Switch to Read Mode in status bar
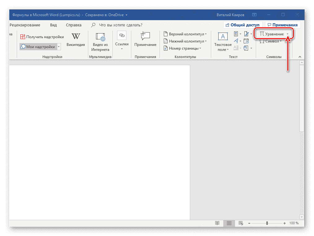The height and width of the screenshot is (236, 314). pos(217,223)
